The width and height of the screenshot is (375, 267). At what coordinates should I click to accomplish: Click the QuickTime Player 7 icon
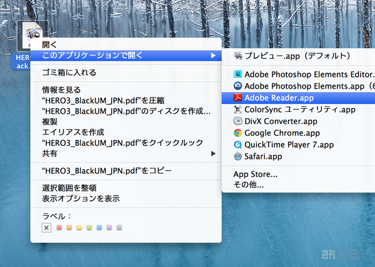237,144
